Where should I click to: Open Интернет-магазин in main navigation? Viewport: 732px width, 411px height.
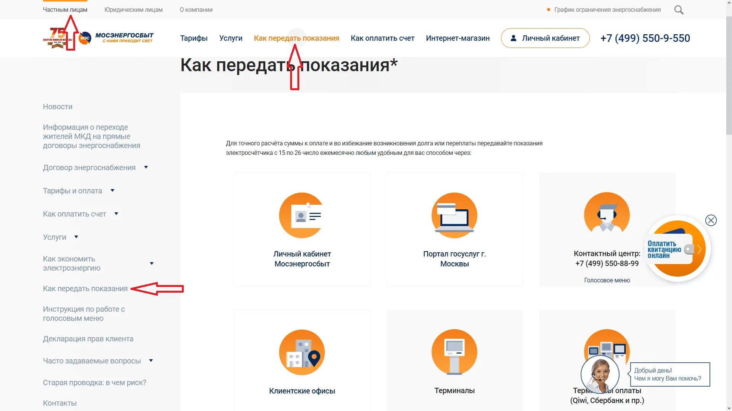(457, 38)
